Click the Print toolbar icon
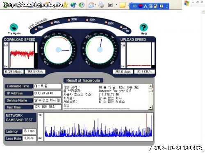 tap(101, 5)
